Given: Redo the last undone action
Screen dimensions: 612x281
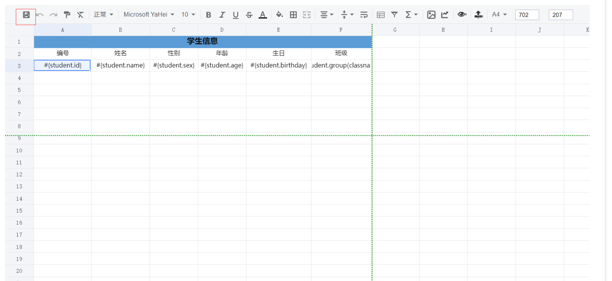Looking at the screenshot, I should (54, 15).
